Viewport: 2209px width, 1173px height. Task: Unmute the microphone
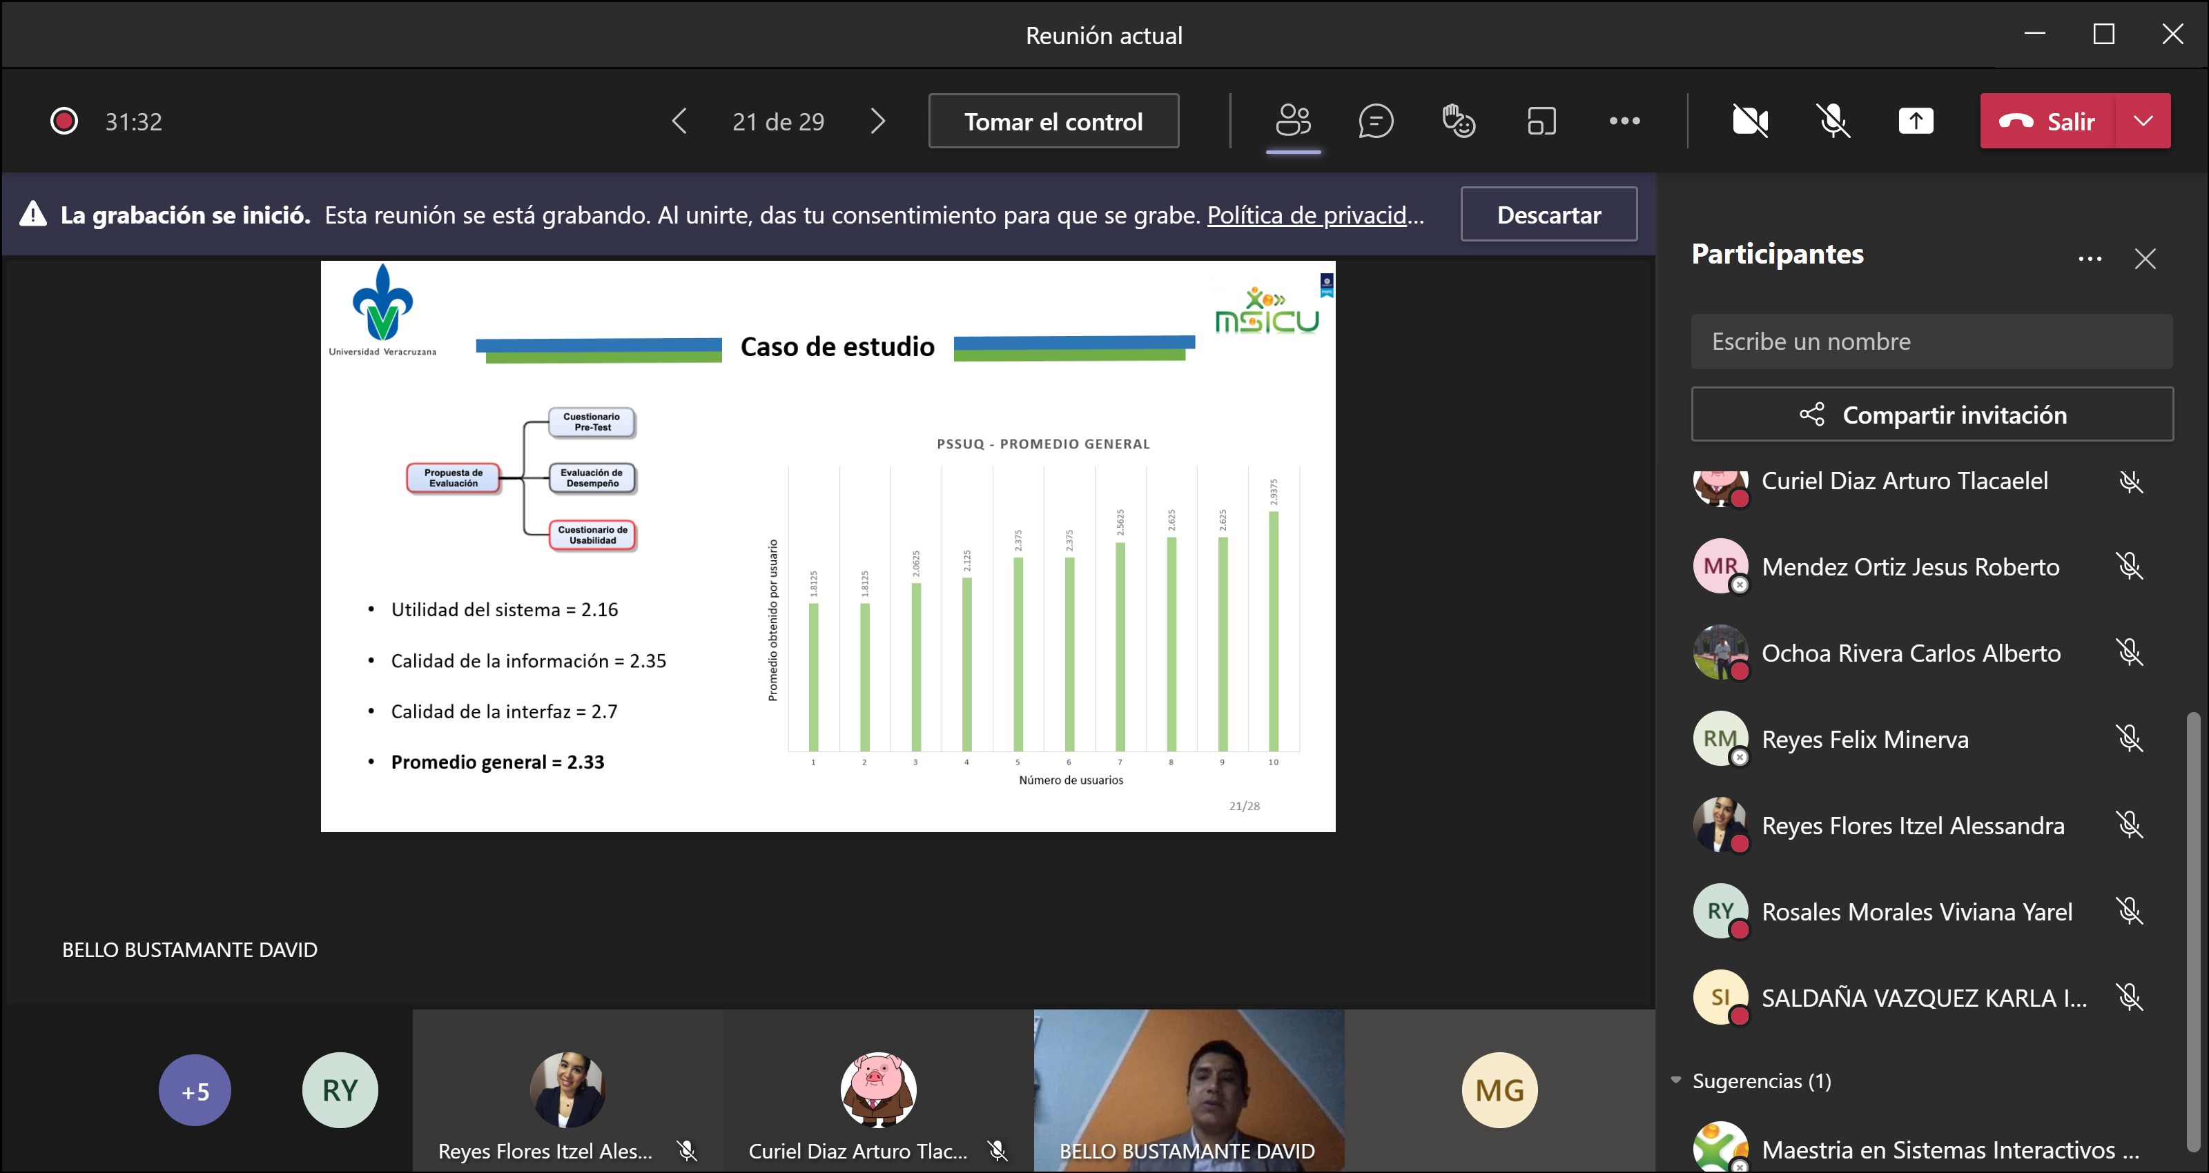pos(1833,121)
